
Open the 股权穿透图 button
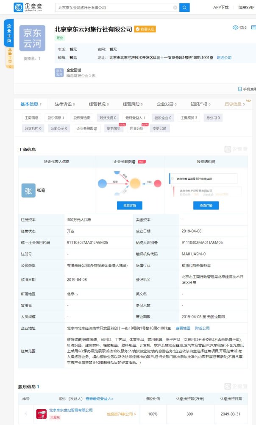82,118
